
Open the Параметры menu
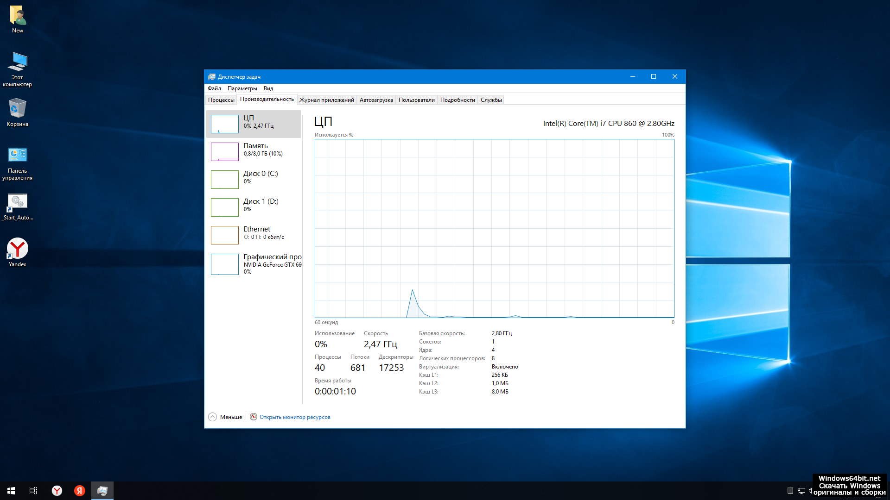[x=242, y=88]
